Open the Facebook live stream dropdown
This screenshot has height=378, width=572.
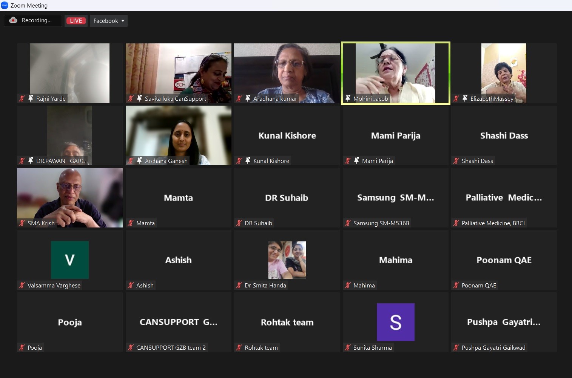(x=109, y=21)
